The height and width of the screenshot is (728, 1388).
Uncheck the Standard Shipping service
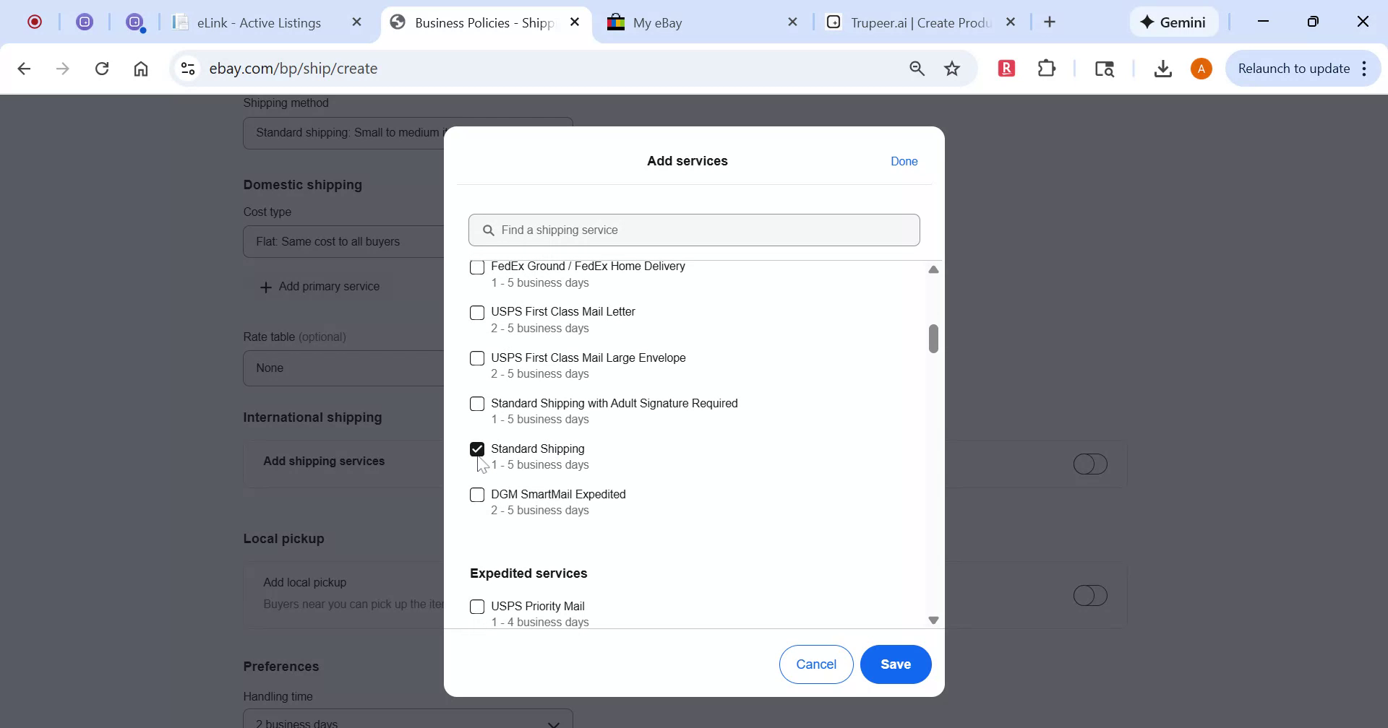477,448
